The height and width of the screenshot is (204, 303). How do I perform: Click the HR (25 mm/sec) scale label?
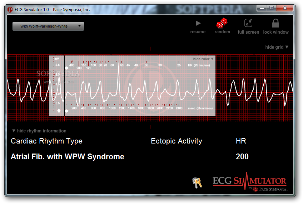[x=199, y=65]
